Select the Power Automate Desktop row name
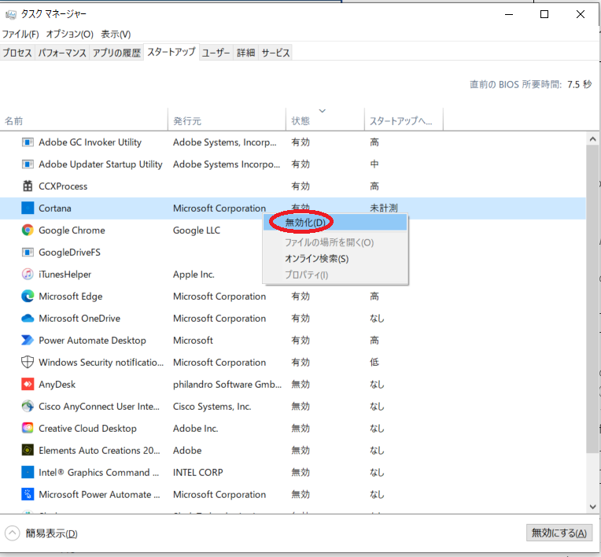The image size is (601, 557). (92, 341)
